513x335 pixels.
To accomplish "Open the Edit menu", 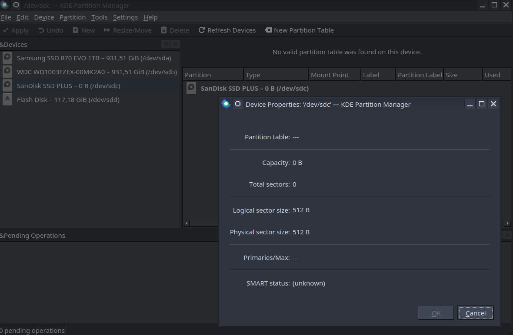I will [x=22, y=17].
